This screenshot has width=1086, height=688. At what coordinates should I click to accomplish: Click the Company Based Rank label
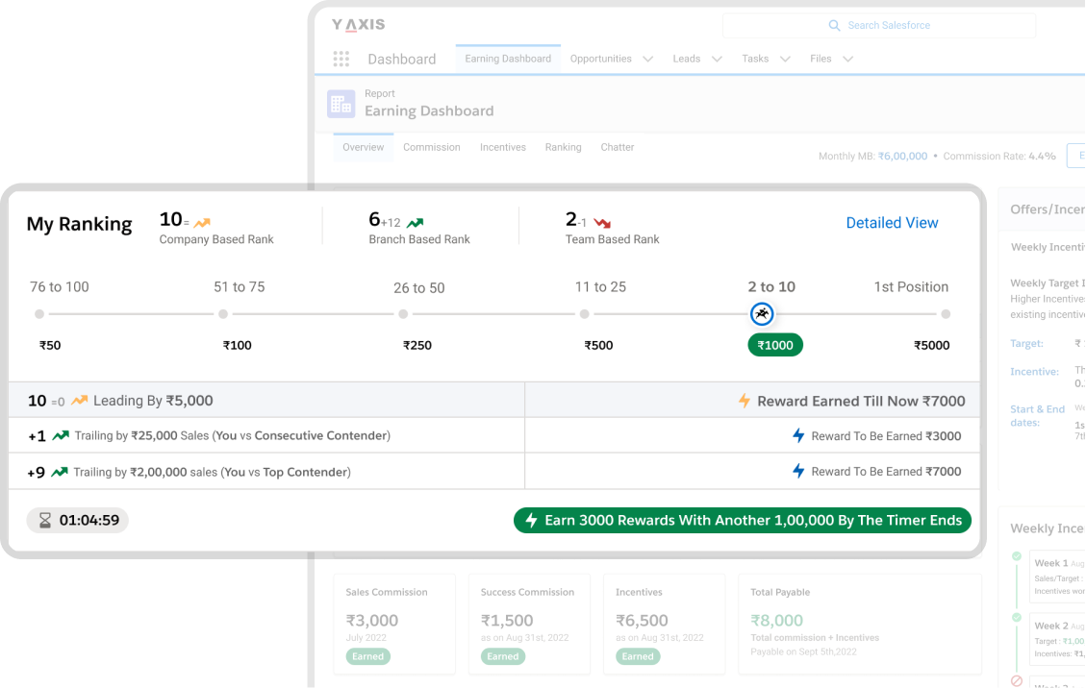point(216,239)
